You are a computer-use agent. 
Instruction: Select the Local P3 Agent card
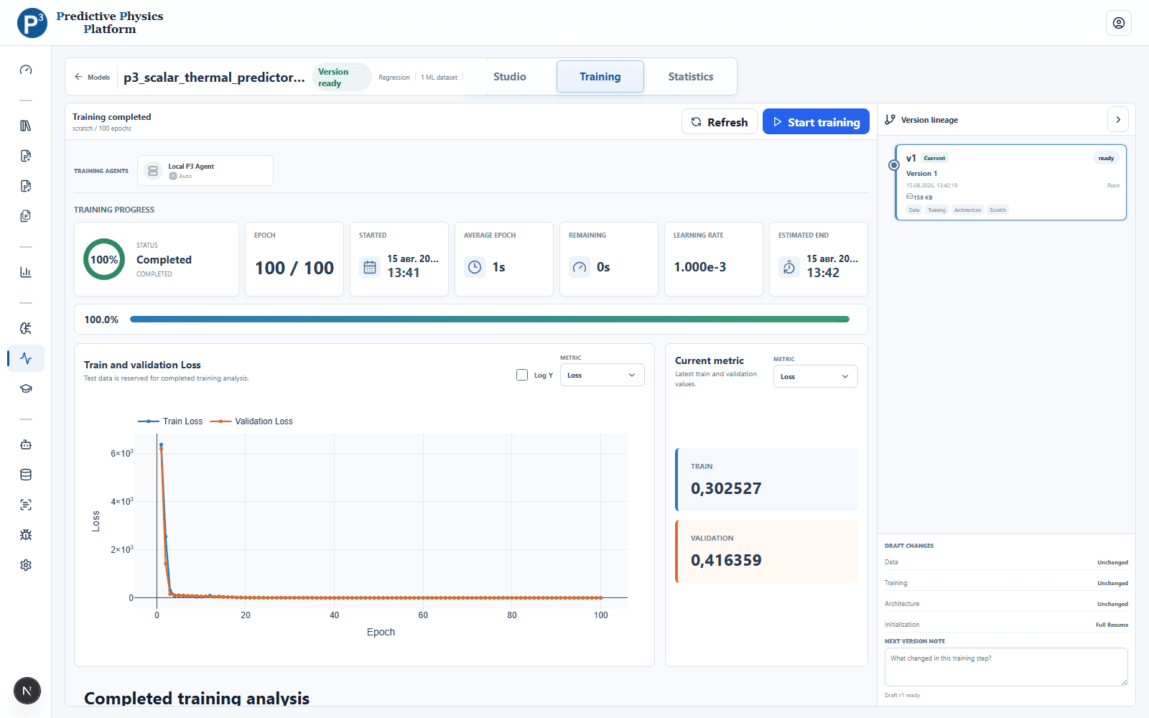(x=205, y=171)
